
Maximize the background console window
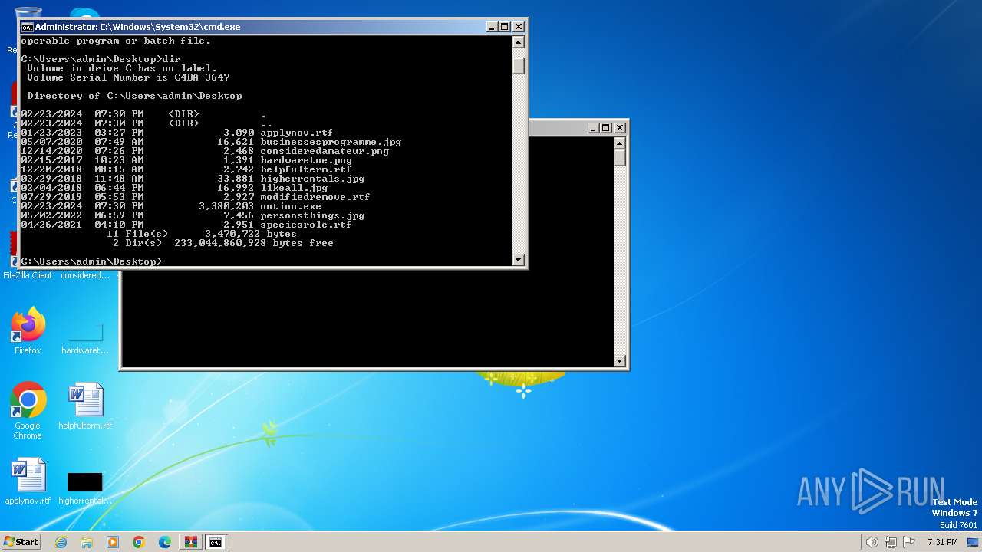(606, 128)
